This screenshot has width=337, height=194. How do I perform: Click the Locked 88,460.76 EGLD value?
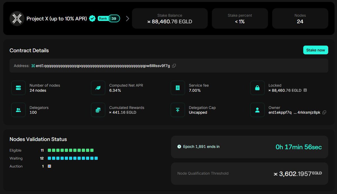click(285, 90)
